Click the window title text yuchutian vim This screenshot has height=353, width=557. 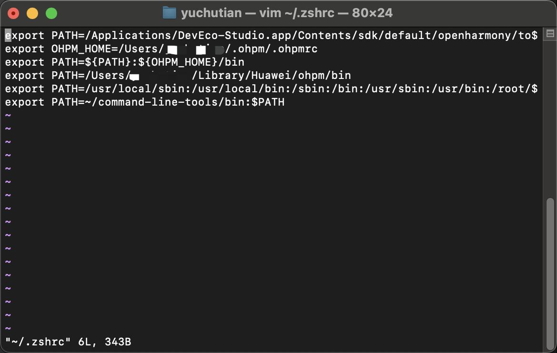point(287,13)
